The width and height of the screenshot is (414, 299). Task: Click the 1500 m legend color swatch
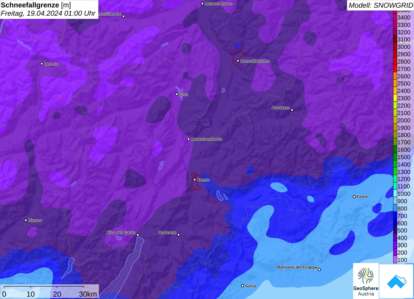395,157
